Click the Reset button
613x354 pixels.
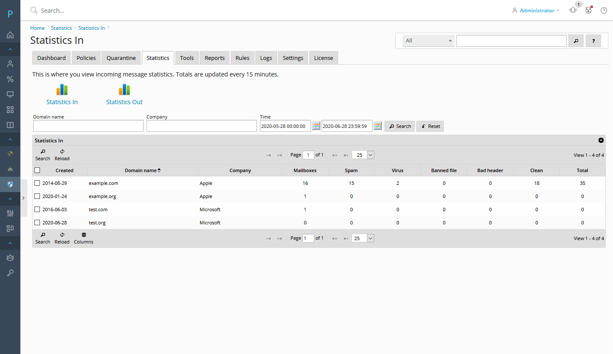click(x=430, y=126)
